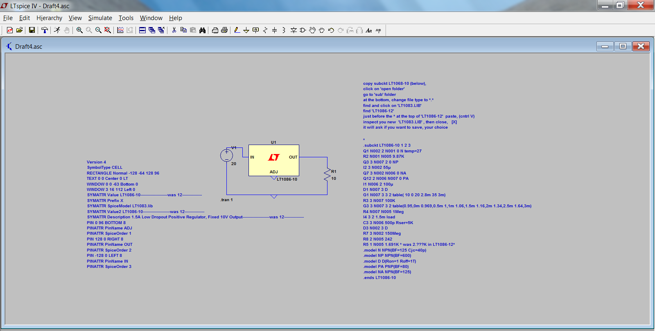
Task: Select the R1 resistor on schematic
Action: pyautogui.click(x=327, y=175)
